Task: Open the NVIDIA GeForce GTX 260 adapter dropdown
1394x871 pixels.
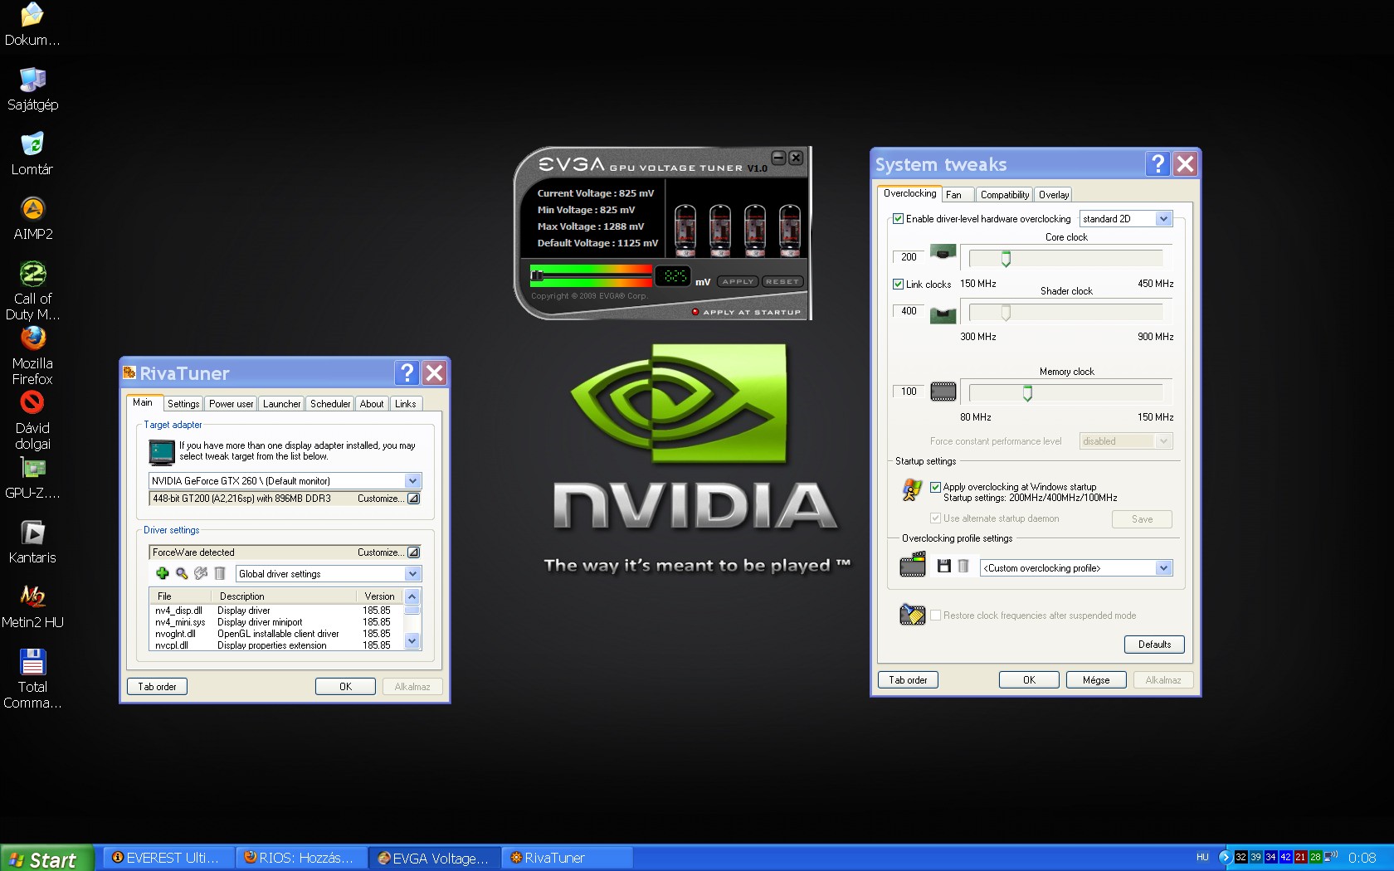Action: [x=412, y=481]
